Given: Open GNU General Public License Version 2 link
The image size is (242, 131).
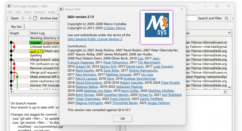Looking at the screenshot, I should click(x=95, y=39).
